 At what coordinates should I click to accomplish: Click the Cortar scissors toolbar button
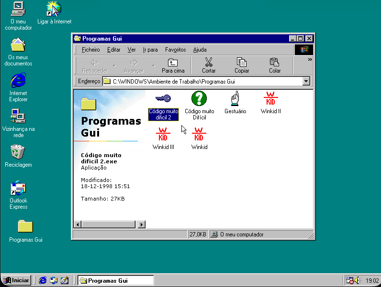[x=209, y=65]
